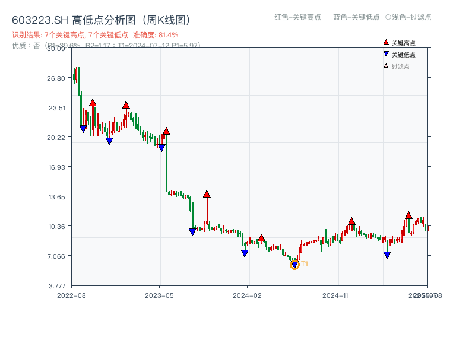Image resolution: width=475 pixels, height=356 pixels.
Task: Click the chart title 603223.SH 高低点分析图
Action: point(101,19)
